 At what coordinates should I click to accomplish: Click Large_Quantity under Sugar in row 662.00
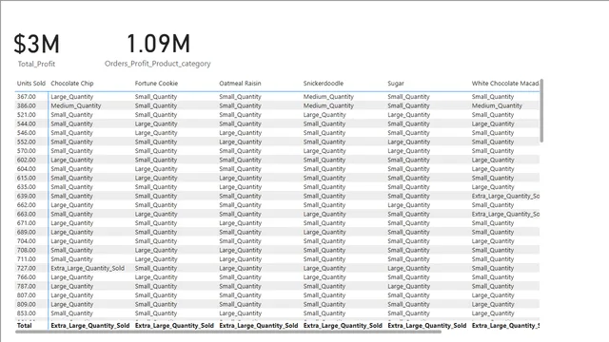(409, 205)
